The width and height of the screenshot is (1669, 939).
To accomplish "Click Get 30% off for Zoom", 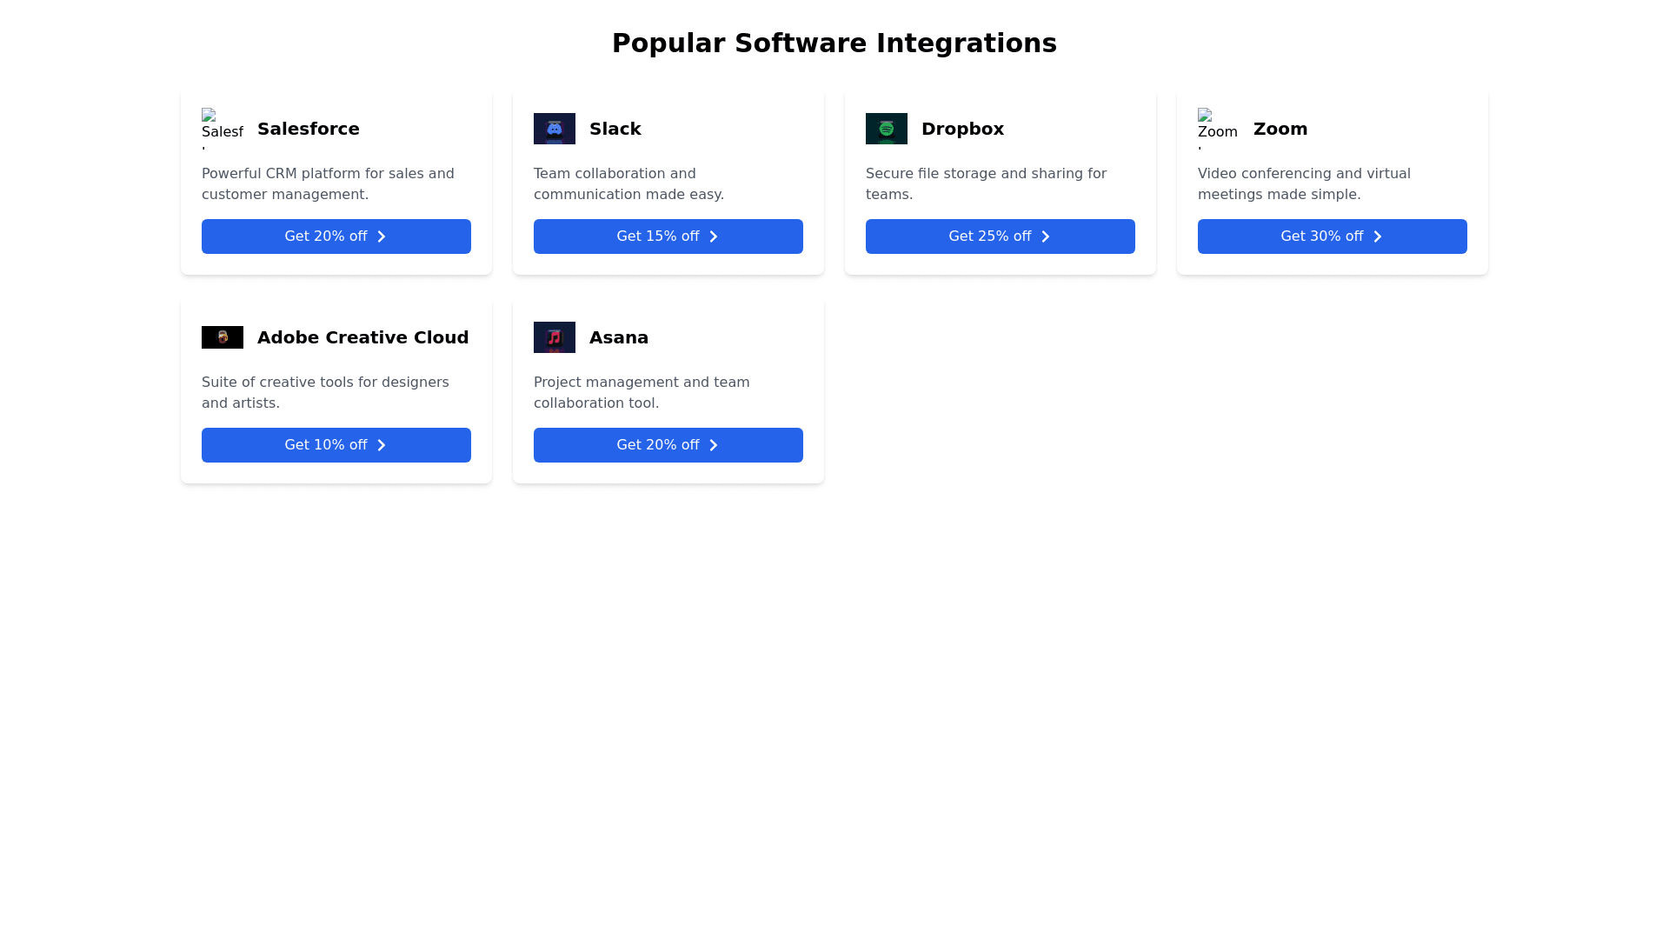I will point(1332,236).
